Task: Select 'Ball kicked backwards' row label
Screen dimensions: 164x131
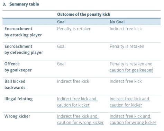Action: [15, 85]
